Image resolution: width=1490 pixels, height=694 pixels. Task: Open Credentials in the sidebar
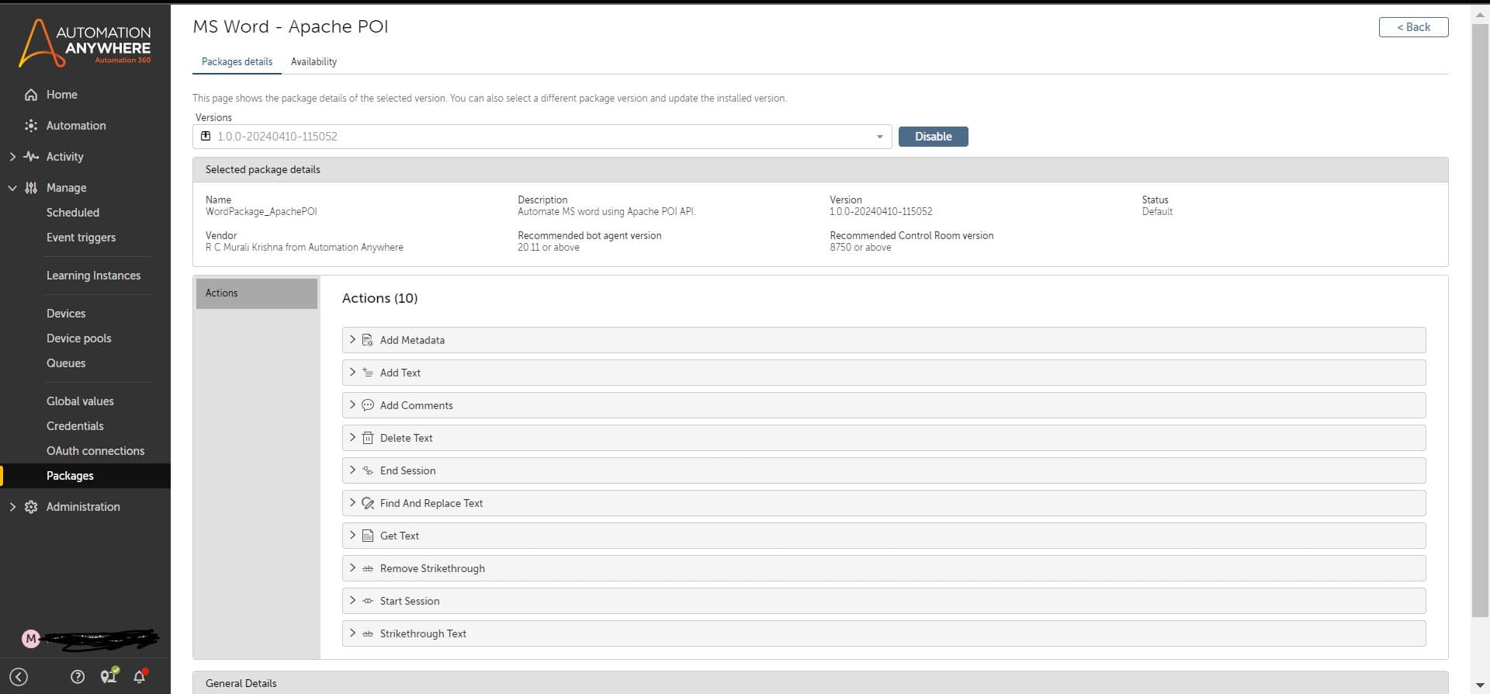(x=74, y=426)
